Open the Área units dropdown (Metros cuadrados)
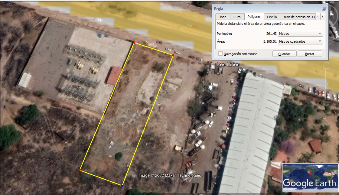339x195 pixels. [x=300, y=41]
